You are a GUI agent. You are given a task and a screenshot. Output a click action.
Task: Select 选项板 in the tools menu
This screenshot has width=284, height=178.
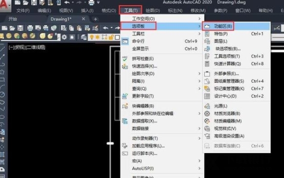click(162, 26)
